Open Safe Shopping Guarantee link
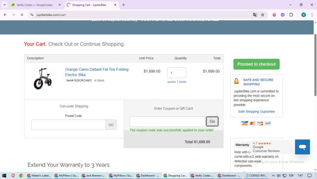This screenshot has height=179, width=317. coord(256,112)
